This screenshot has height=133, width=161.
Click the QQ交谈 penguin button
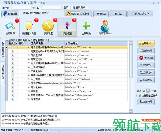73,14
